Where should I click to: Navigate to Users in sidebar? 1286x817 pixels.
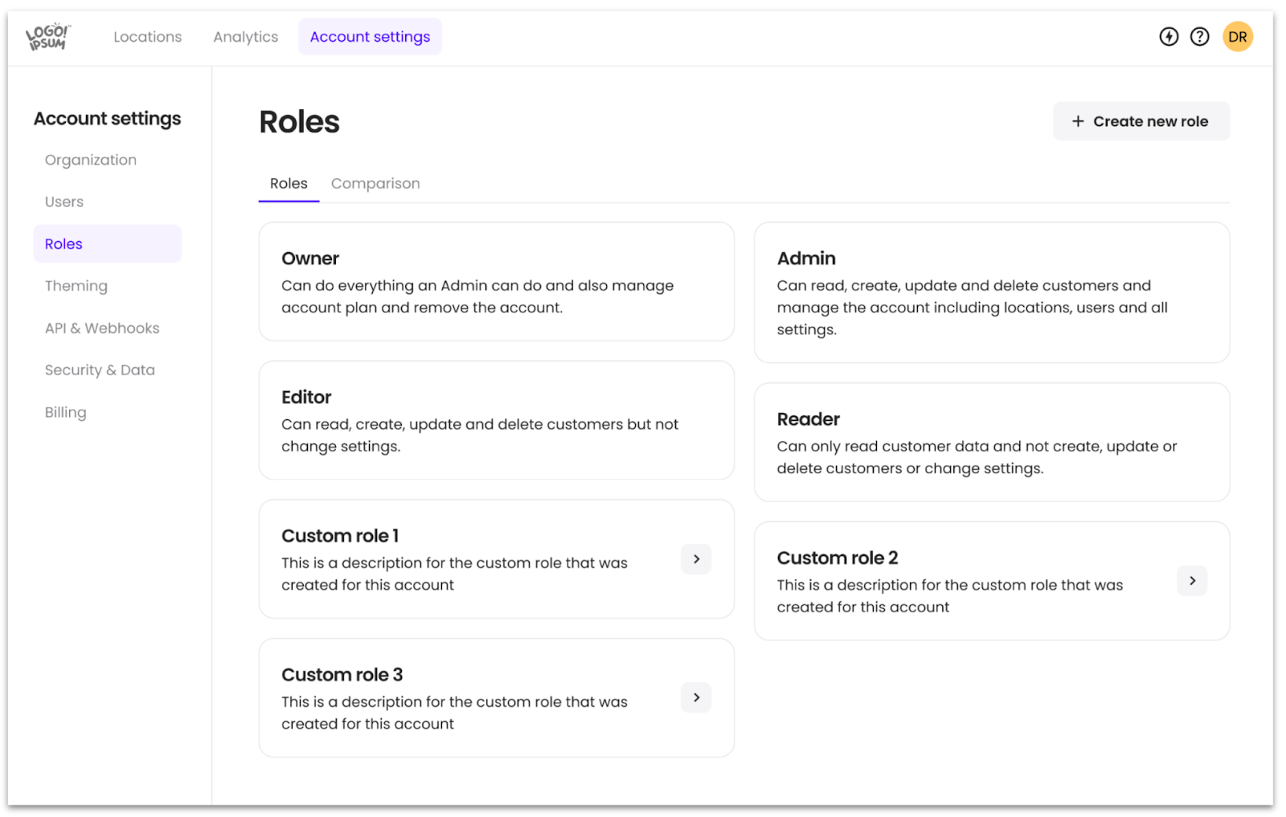coord(64,202)
